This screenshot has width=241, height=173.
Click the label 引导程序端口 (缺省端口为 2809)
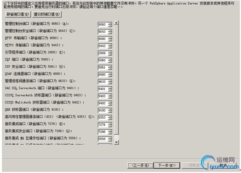35,52
